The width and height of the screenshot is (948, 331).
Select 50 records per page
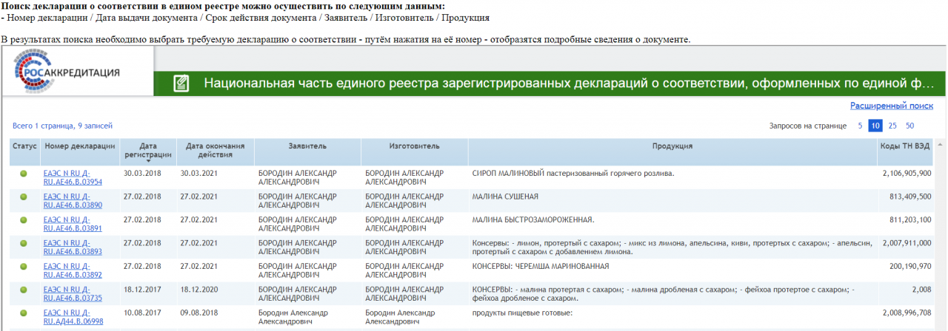tap(909, 126)
